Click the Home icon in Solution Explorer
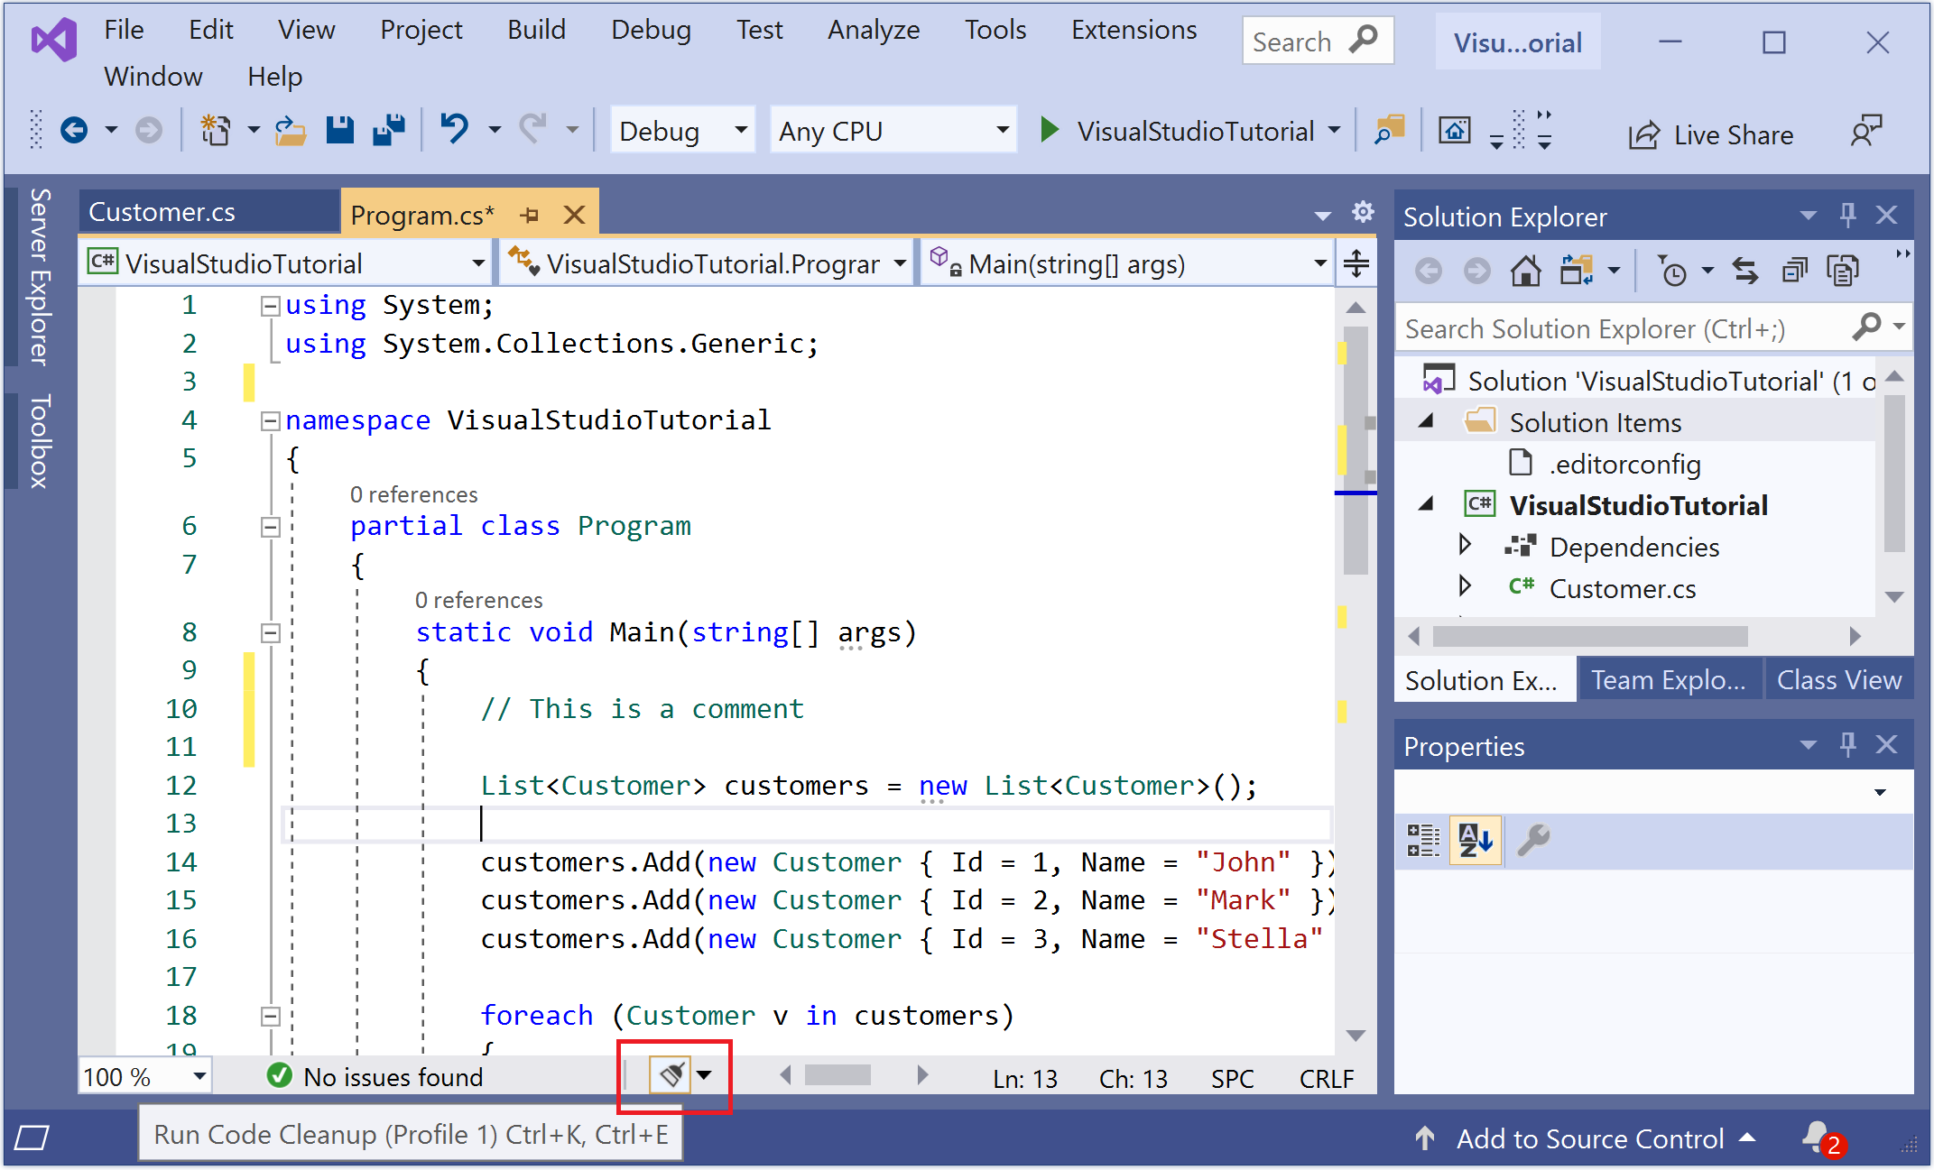Screen dimensions: 1934x1170 pyautogui.click(x=1525, y=271)
